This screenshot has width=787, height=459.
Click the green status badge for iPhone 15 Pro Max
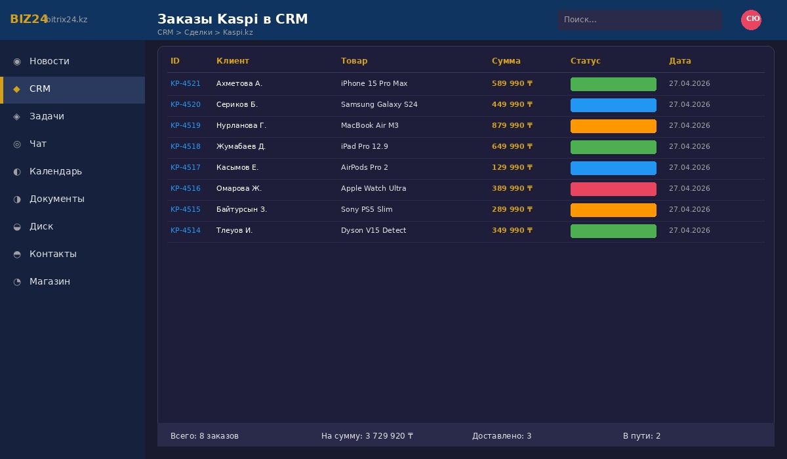point(613,84)
